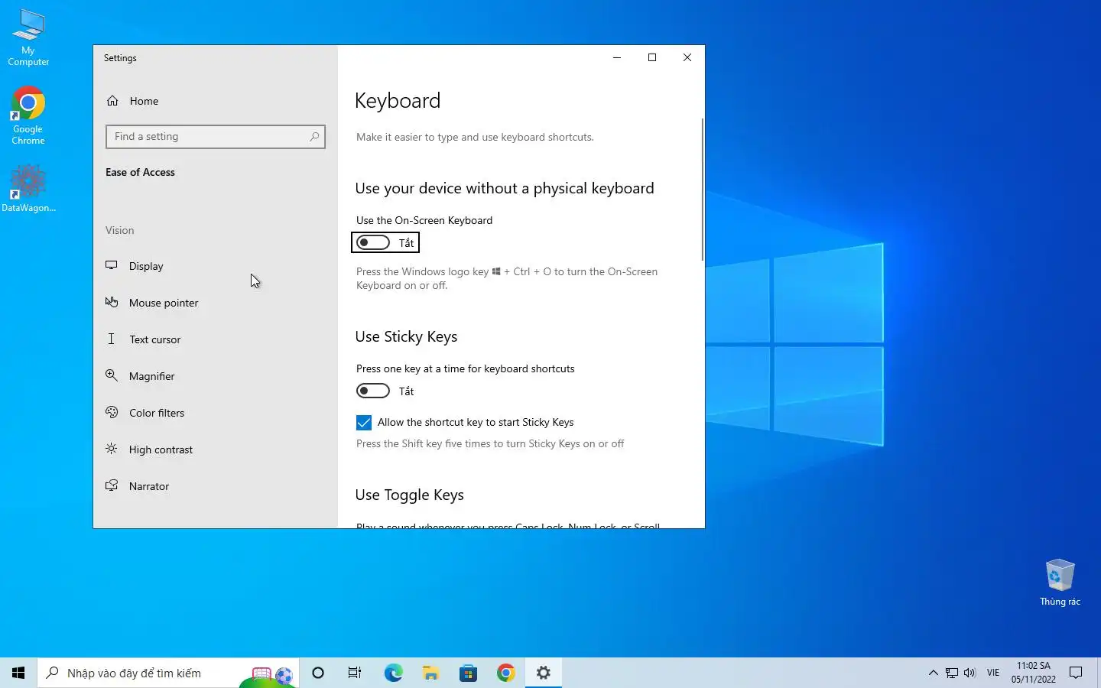Open File Explorer from the taskbar

tap(430, 673)
